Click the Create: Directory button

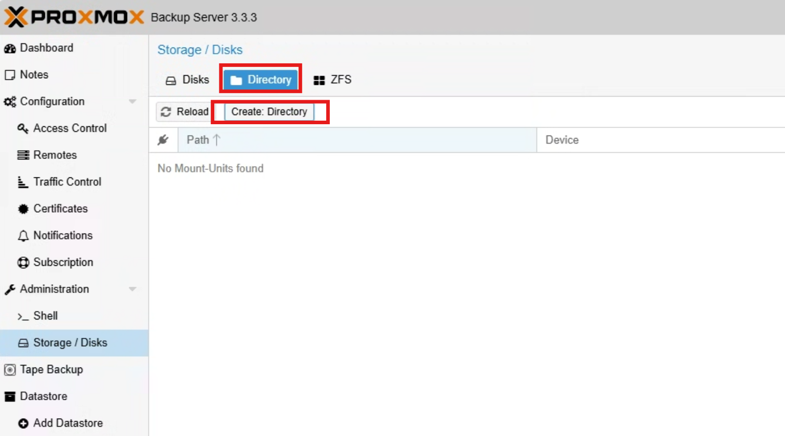(269, 111)
